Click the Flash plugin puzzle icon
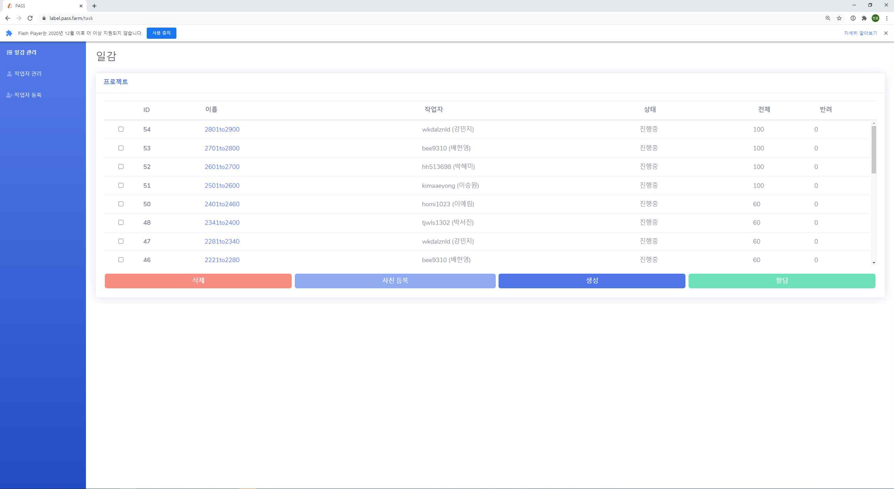The image size is (894, 489). click(x=9, y=33)
